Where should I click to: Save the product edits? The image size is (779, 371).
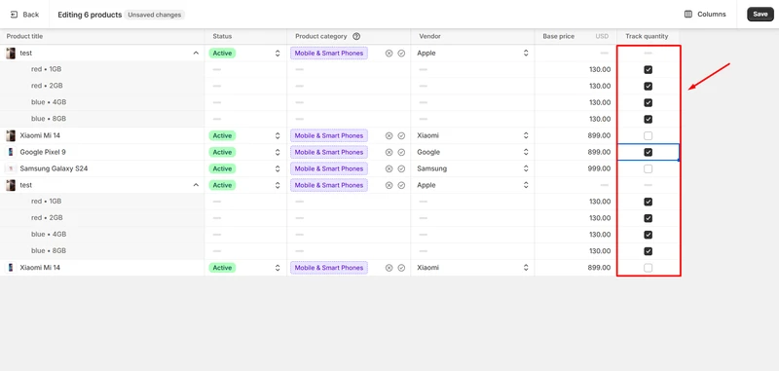click(x=760, y=15)
